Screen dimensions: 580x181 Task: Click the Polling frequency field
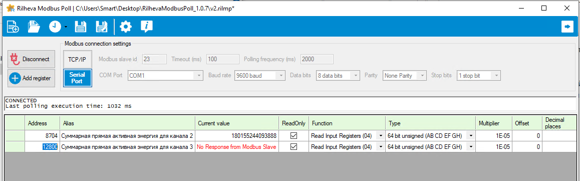(x=317, y=59)
